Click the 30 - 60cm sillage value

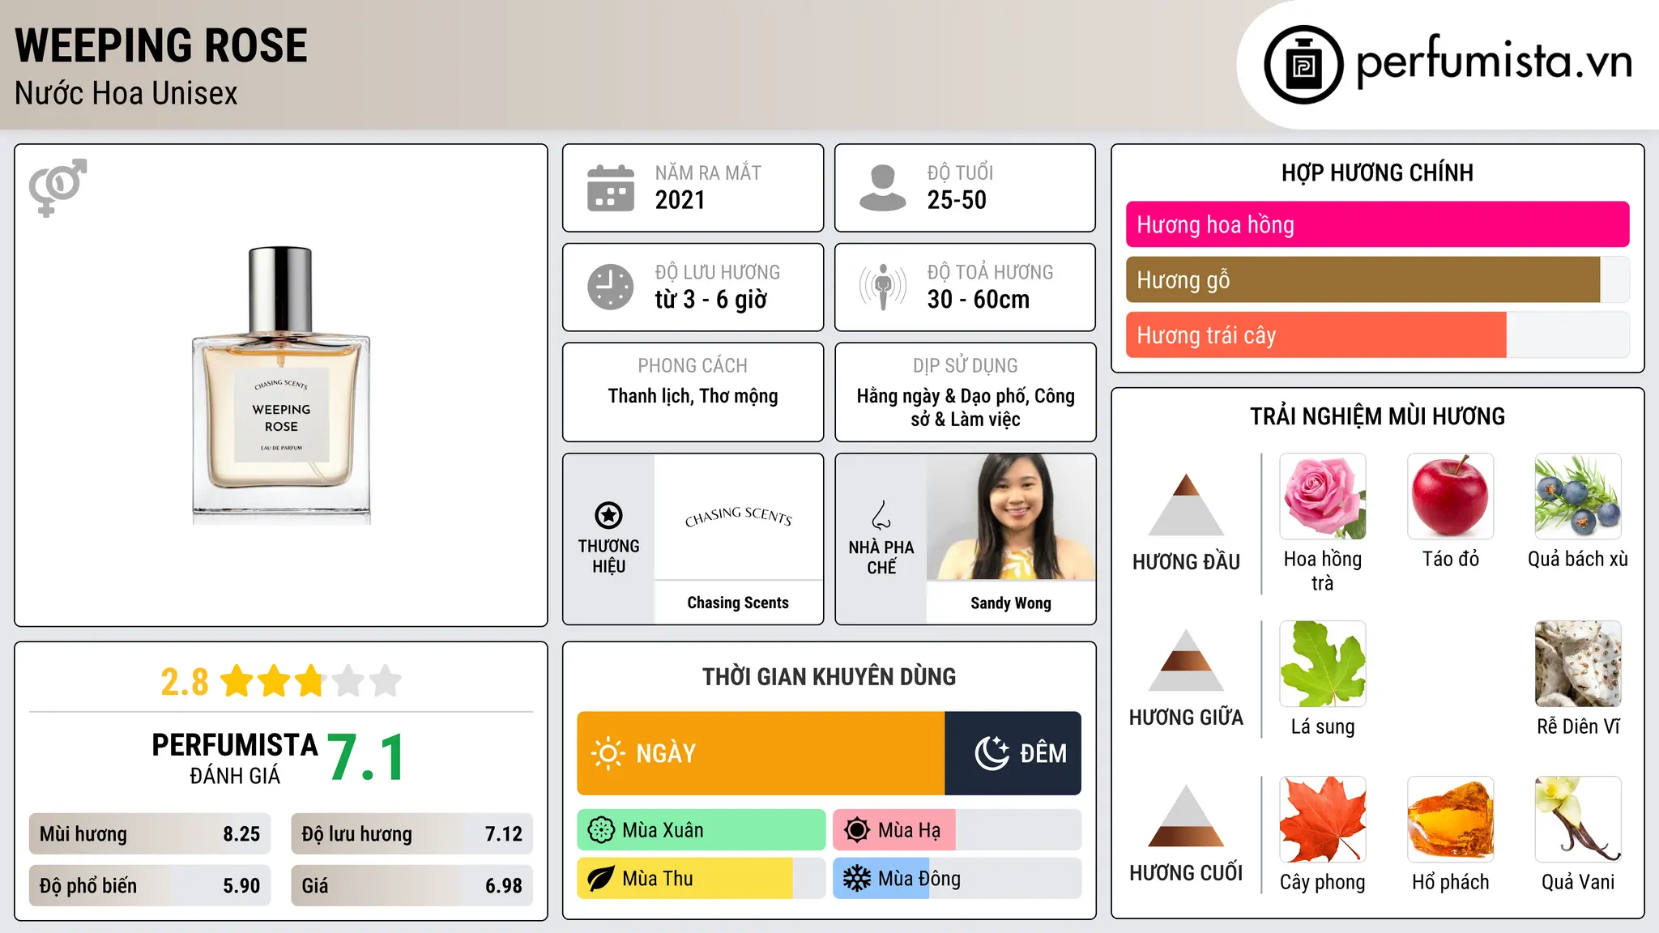point(979,300)
